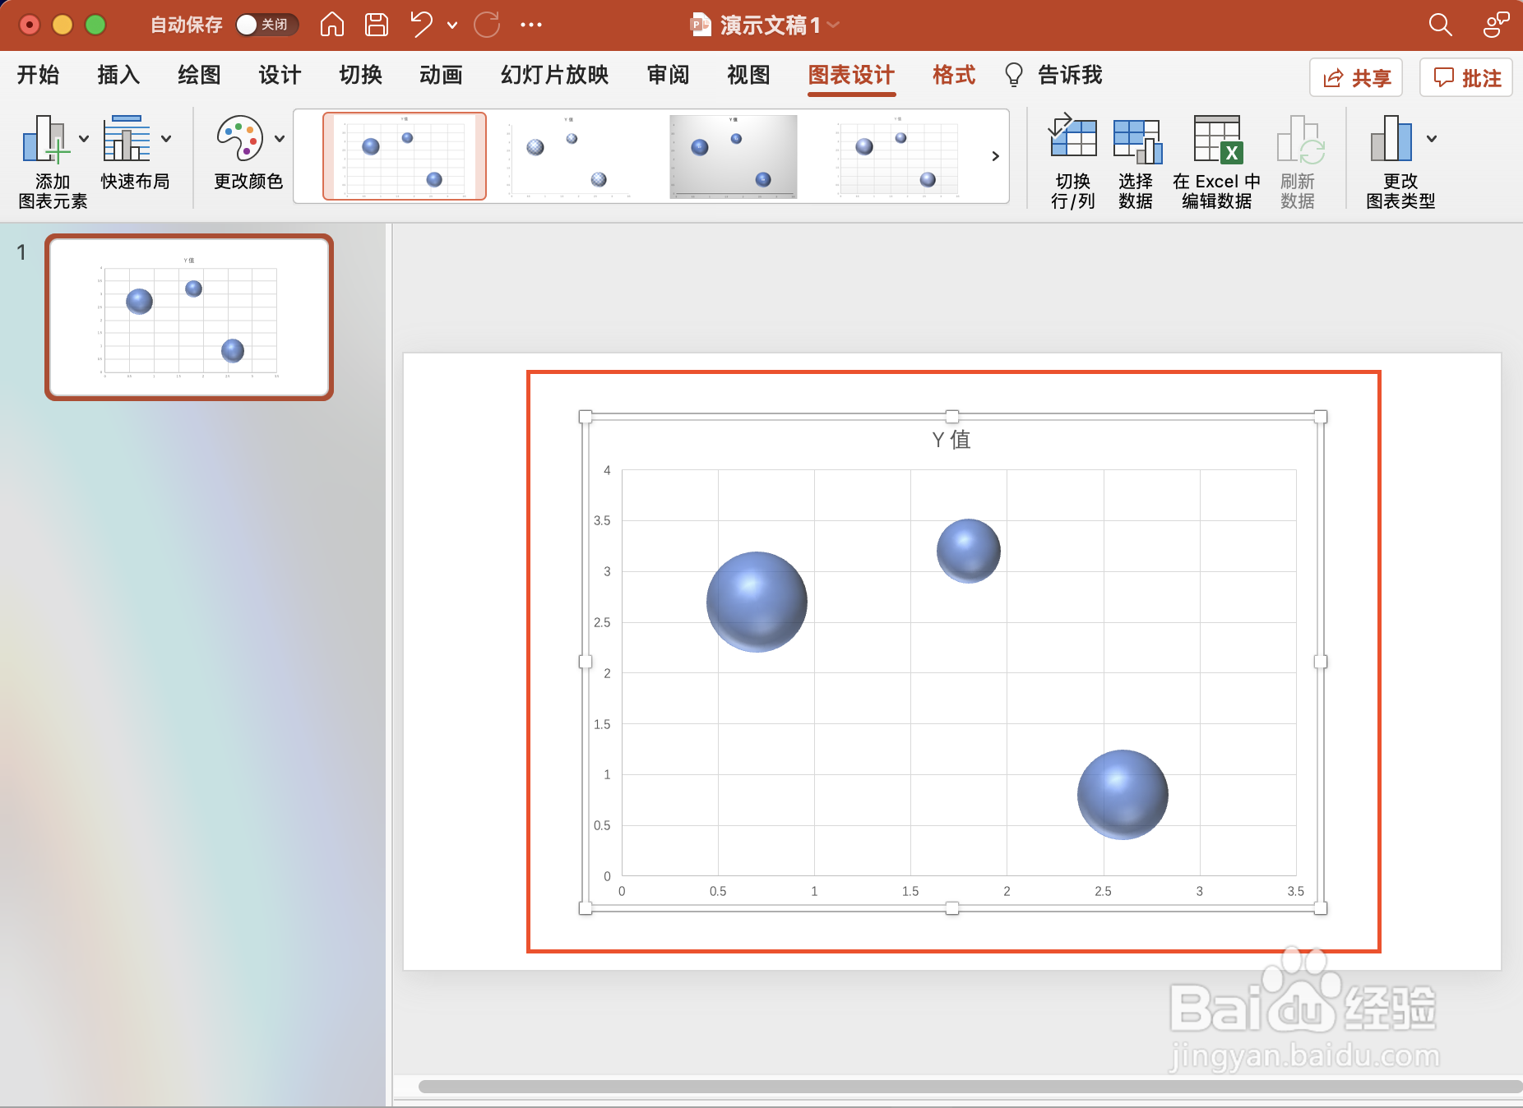This screenshot has height=1108, width=1523.
Task: Select the largest bubble at left
Action: coord(757,602)
